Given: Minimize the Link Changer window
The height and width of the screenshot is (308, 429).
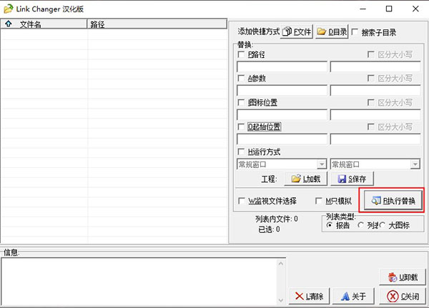Looking at the screenshot, I should [363, 9].
